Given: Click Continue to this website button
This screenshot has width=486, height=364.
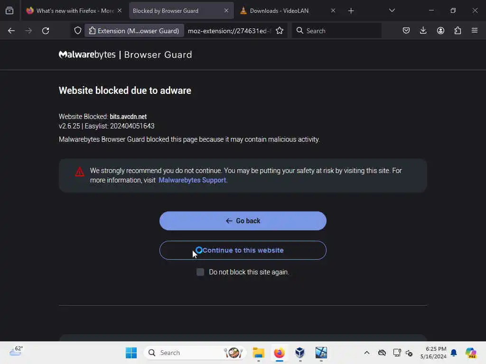Looking at the screenshot, I should 243,250.
